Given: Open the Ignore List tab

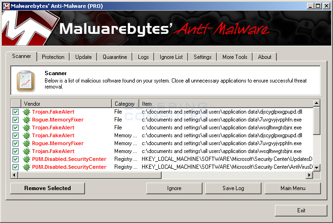Looking at the screenshot, I should coord(171,57).
